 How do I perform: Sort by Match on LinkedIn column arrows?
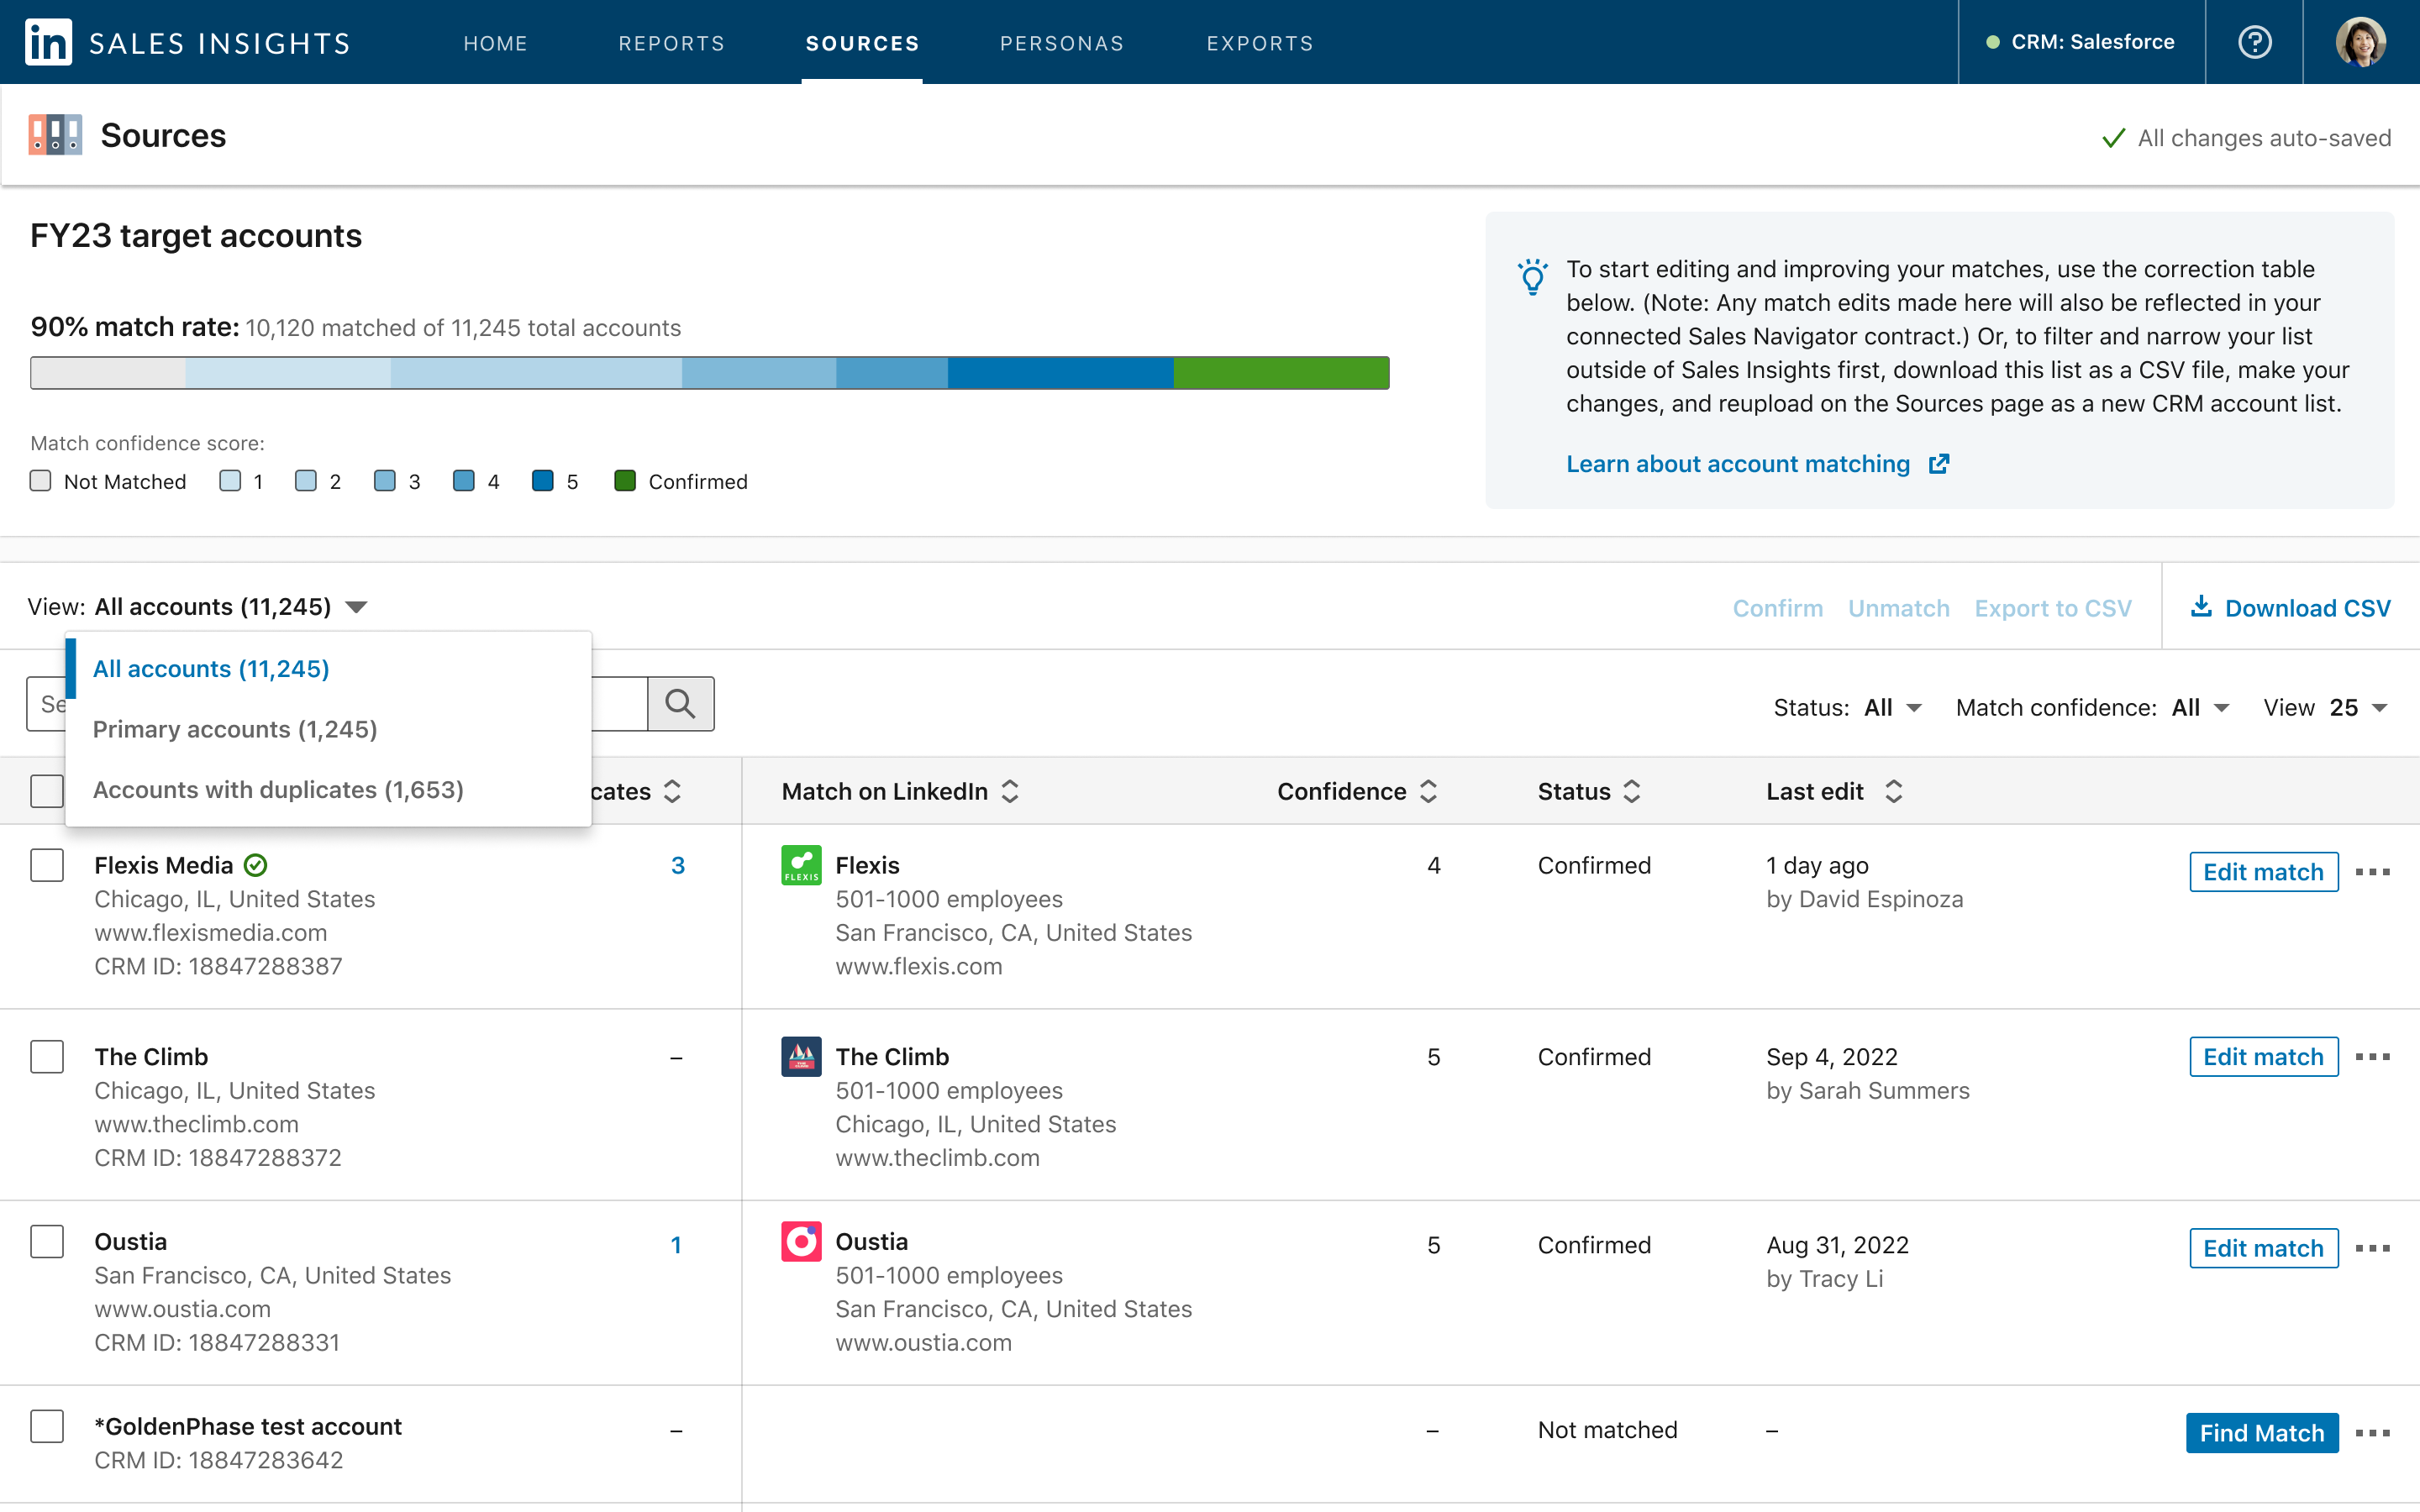pyautogui.click(x=1010, y=791)
